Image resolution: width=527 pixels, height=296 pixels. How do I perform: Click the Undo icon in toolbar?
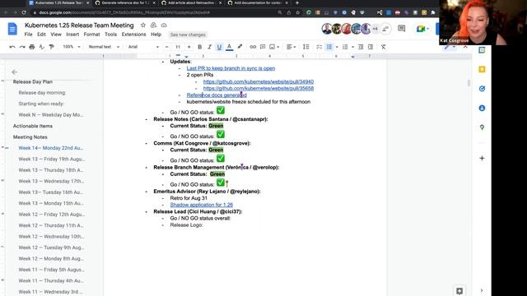pos(12,47)
